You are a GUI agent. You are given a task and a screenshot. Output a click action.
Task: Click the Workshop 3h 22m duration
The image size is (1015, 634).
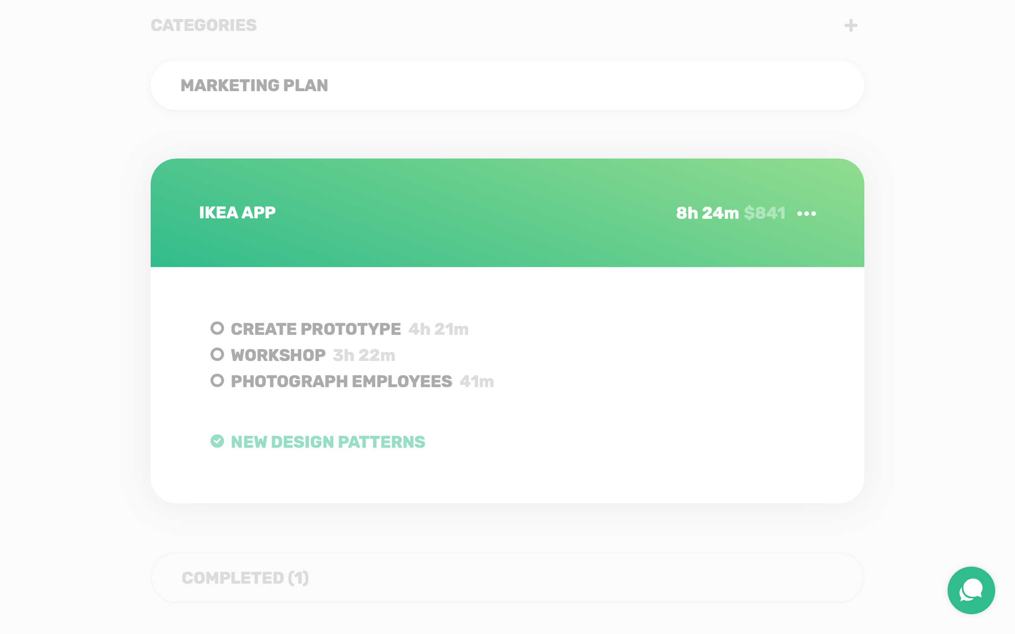(364, 355)
